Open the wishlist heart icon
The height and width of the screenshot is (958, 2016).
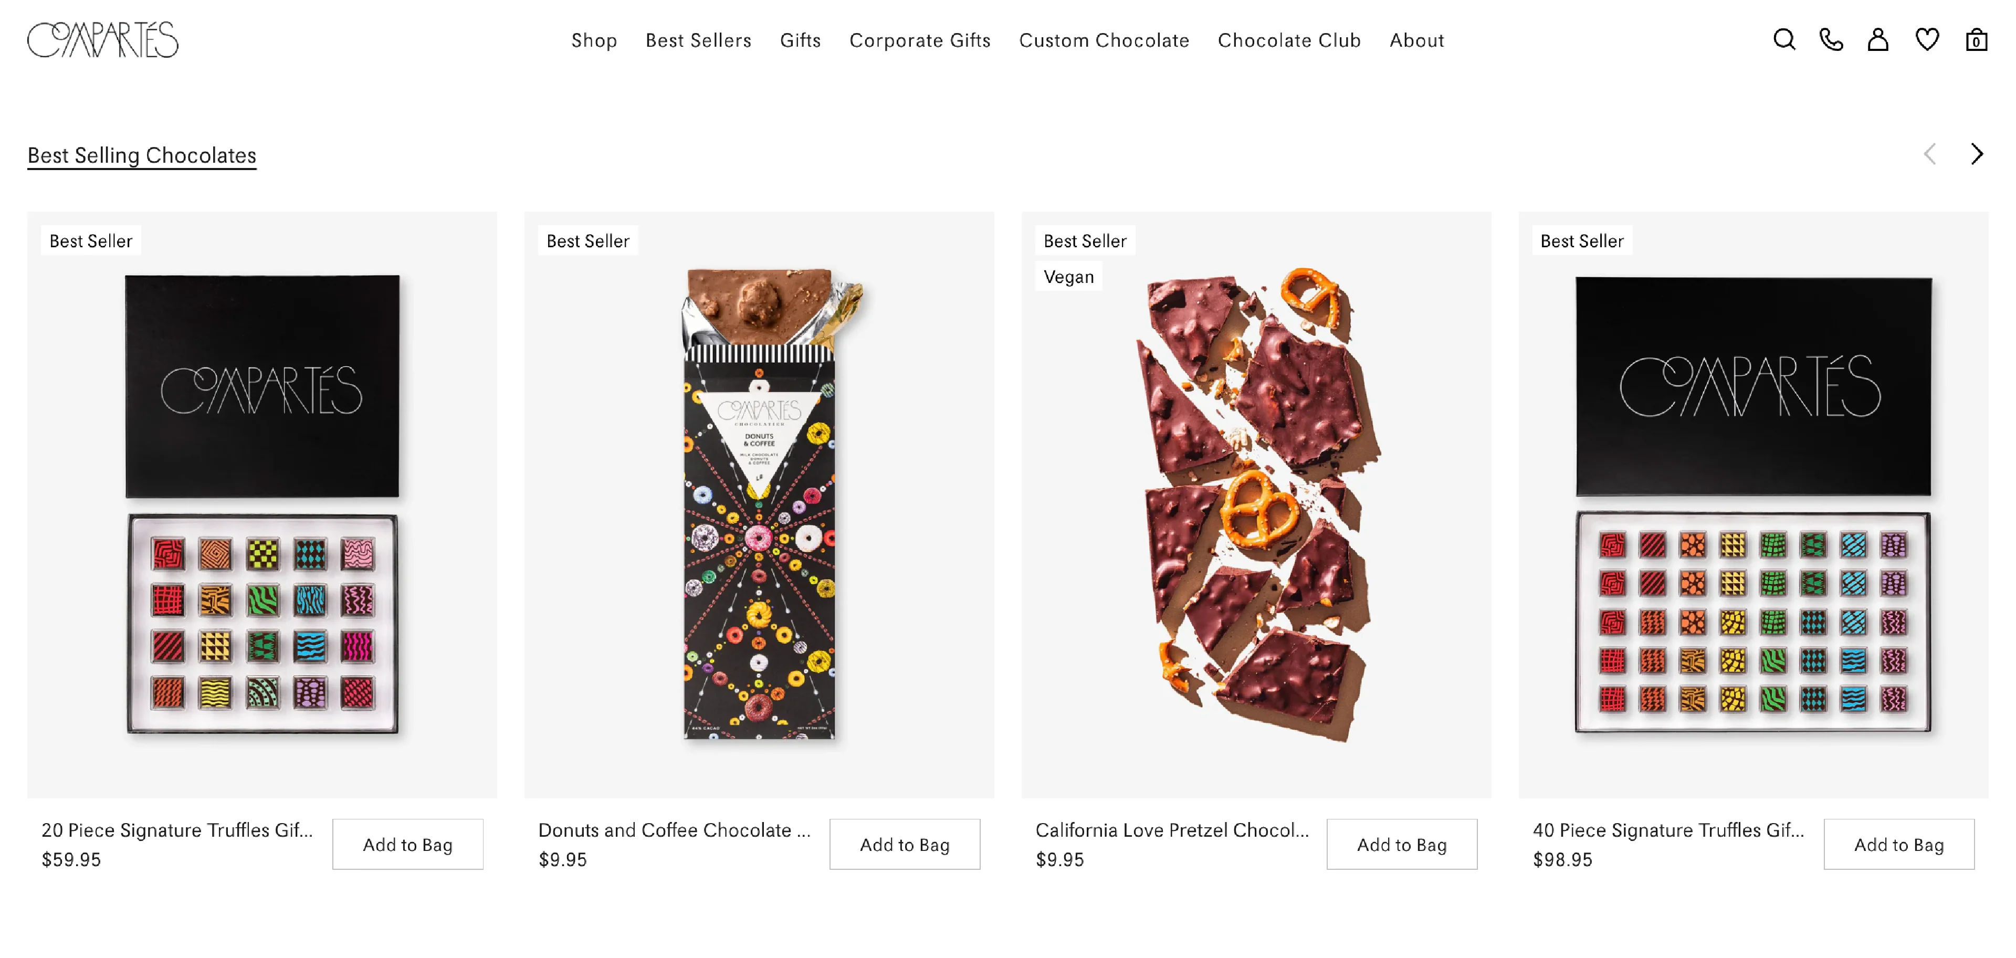[x=1927, y=40]
